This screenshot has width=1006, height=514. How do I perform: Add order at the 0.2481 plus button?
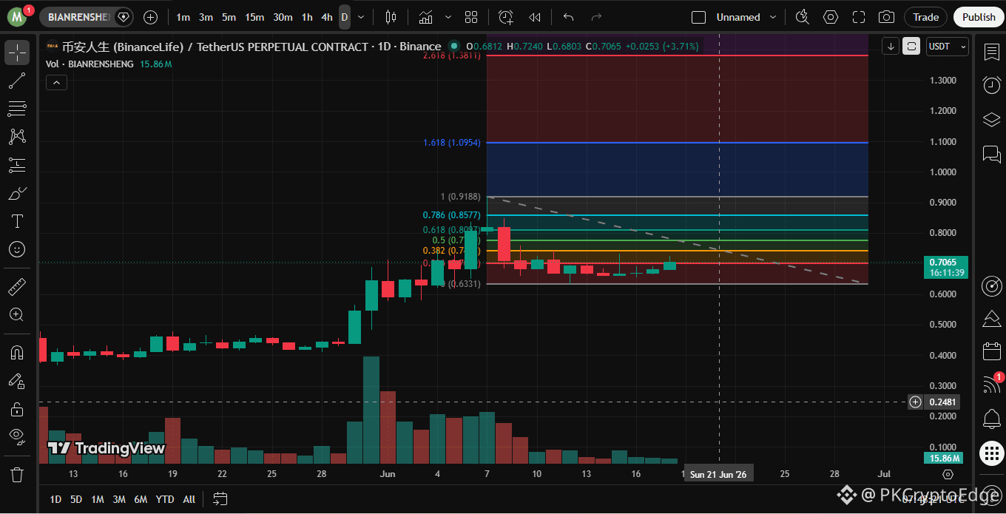point(915,402)
